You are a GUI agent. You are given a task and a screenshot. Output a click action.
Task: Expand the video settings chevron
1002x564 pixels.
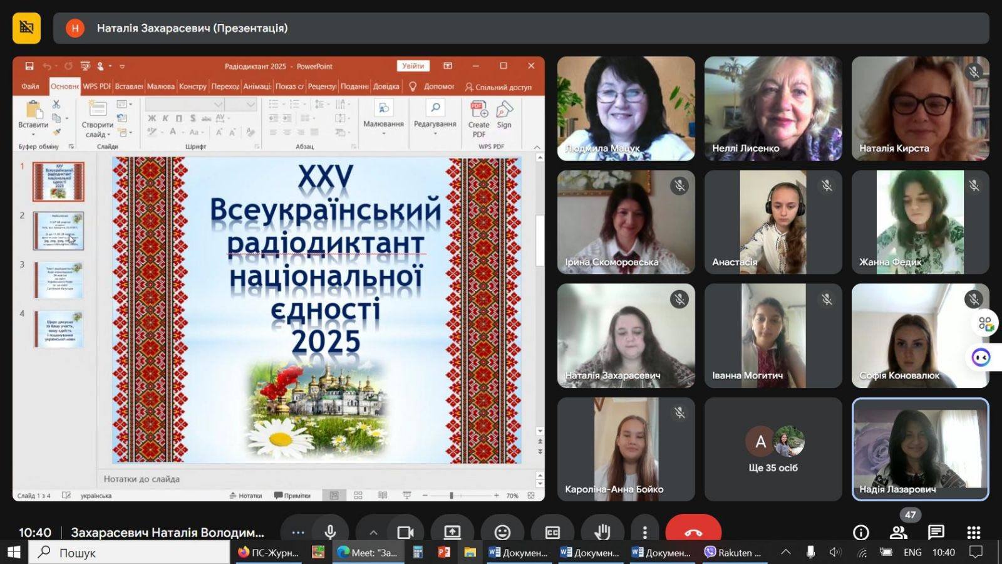click(x=373, y=532)
